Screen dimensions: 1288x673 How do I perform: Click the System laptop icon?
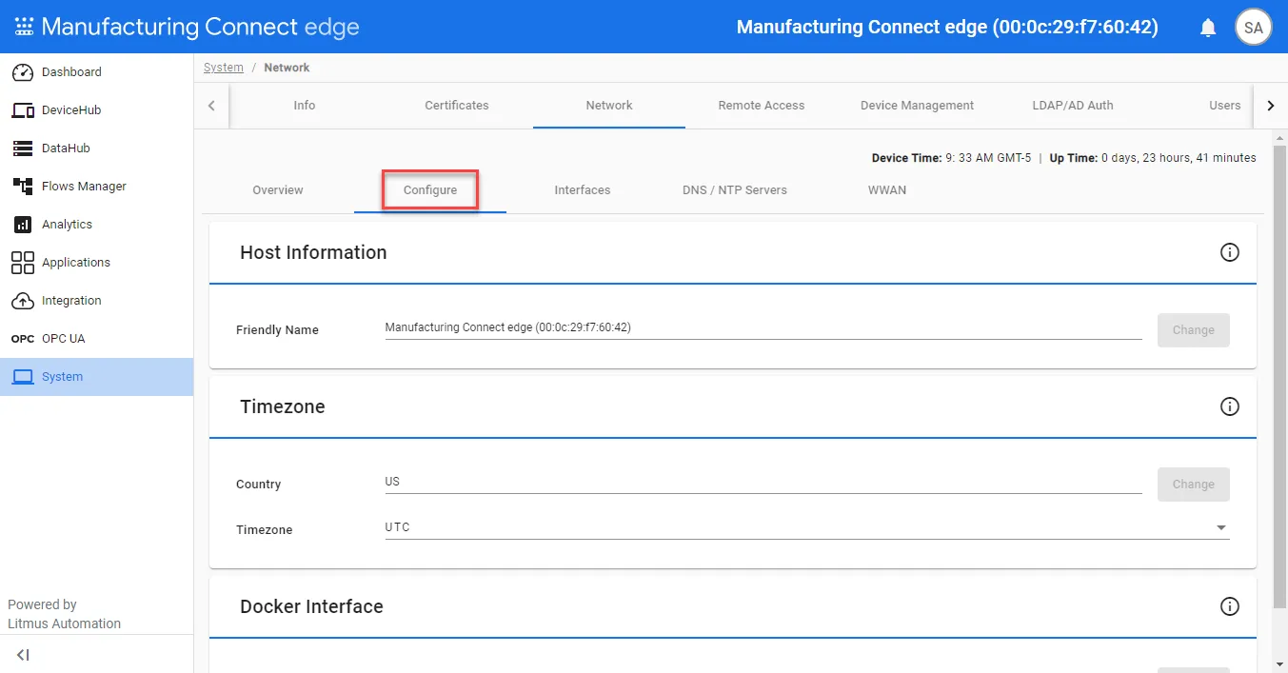[x=23, y=377]
